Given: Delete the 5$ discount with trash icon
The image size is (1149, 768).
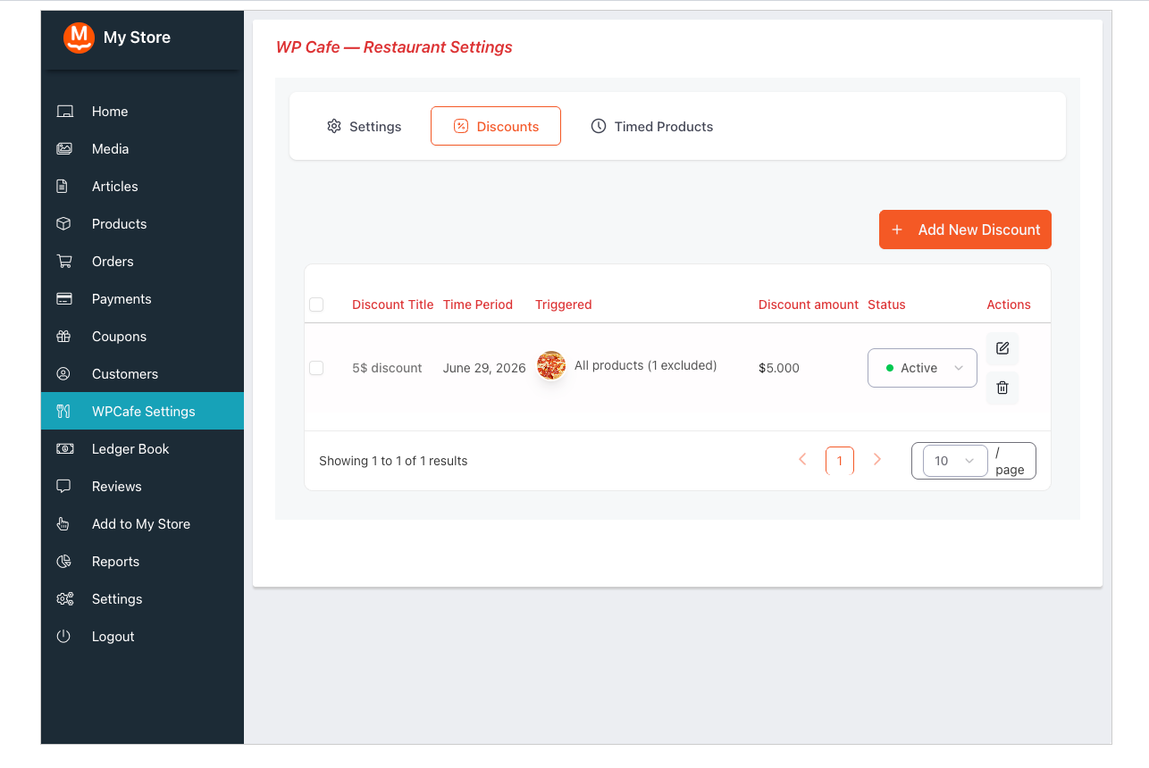Looking at the screenshot, I should [1002, 388].
